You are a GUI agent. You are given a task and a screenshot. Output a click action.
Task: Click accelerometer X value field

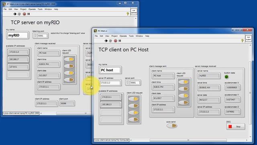[x=233, y=87]
